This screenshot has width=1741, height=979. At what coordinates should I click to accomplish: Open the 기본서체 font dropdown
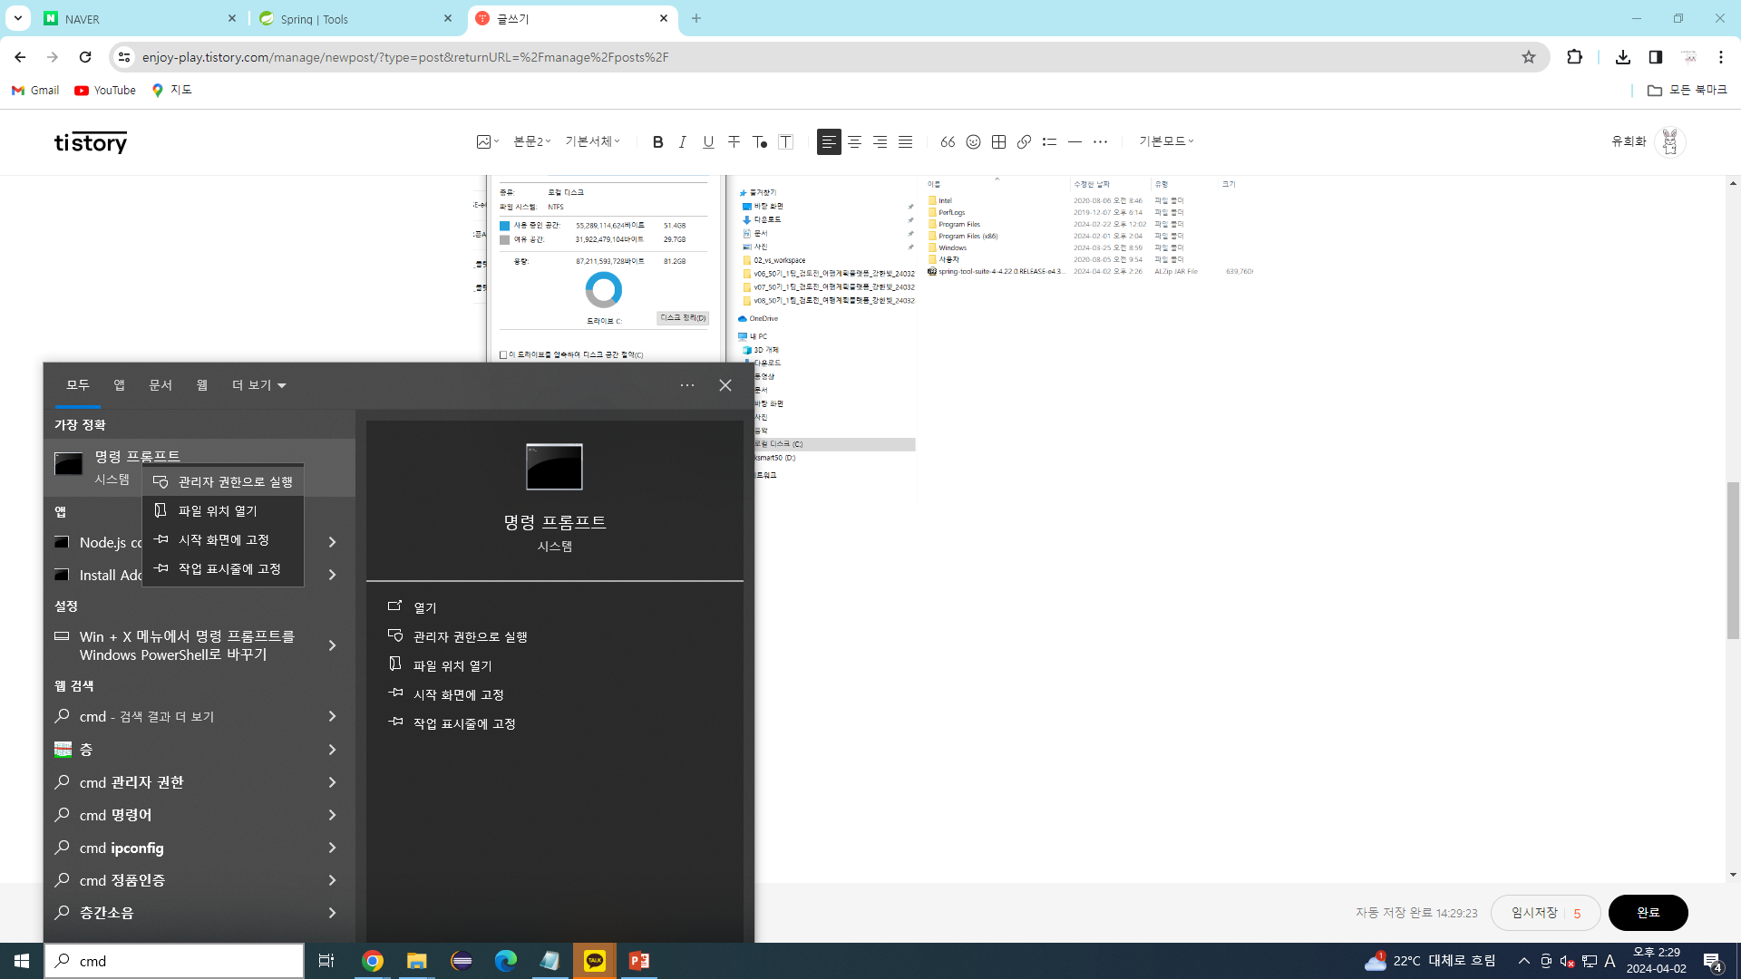(592, 141)
